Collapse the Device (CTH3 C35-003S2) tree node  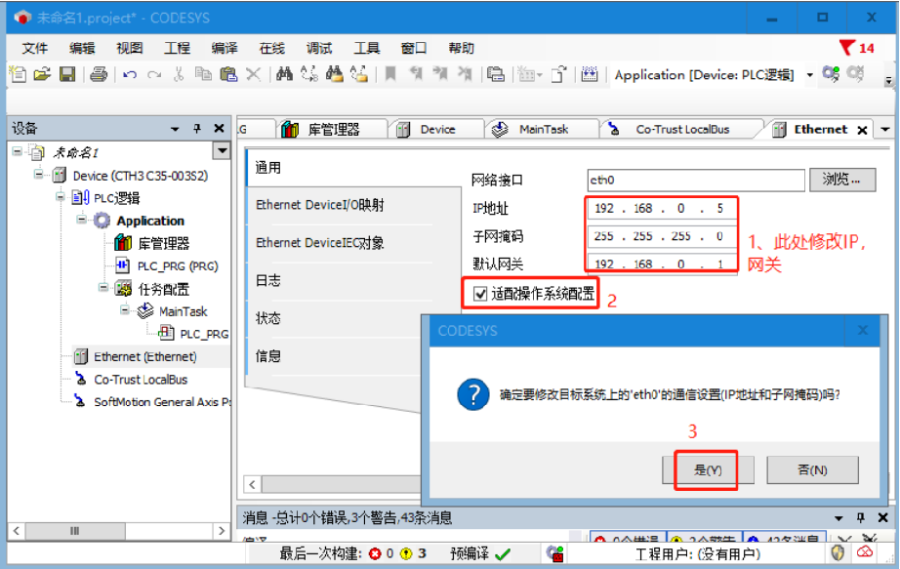38,175
